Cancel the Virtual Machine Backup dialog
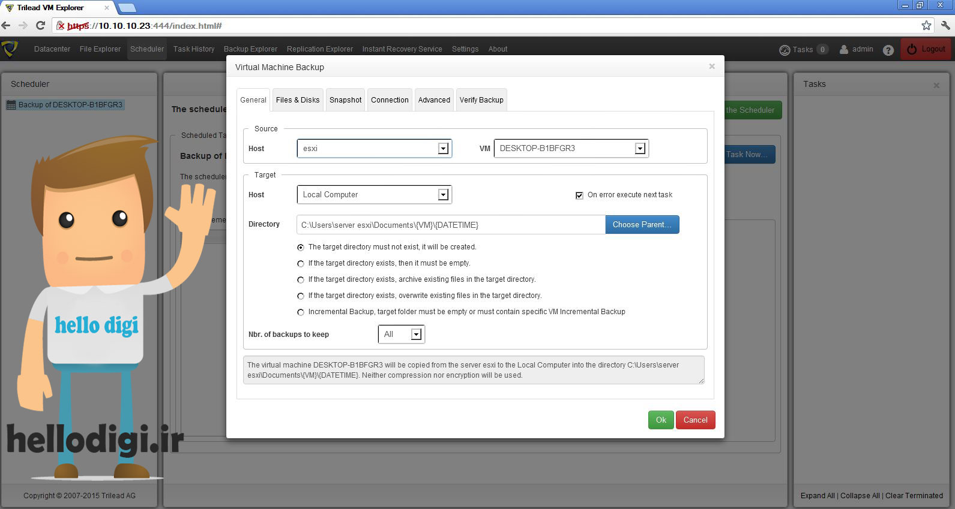955x509 pixels. click(x=695, y=420)
